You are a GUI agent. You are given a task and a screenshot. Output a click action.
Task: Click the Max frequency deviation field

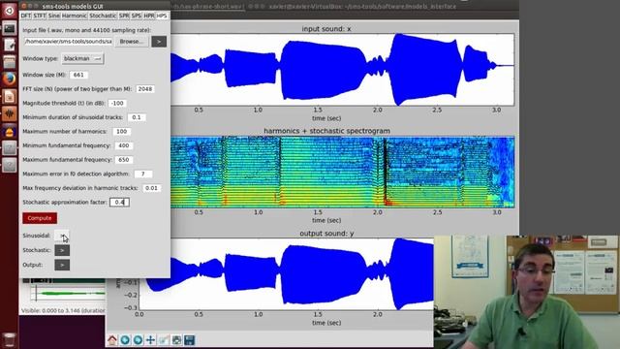151,188
